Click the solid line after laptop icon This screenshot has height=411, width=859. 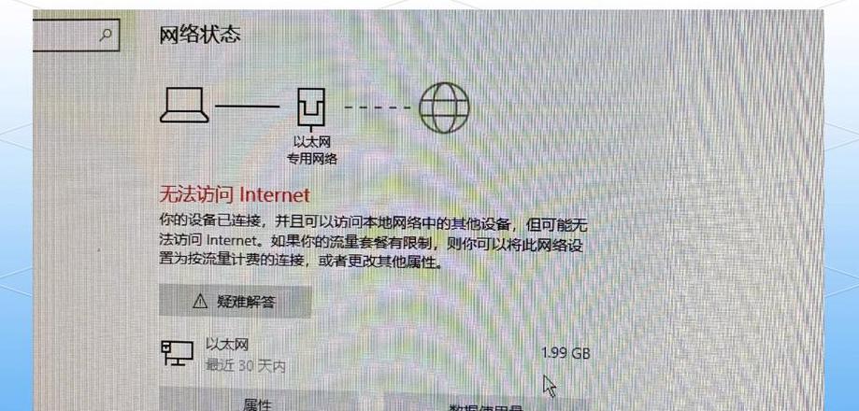[248, 106]
